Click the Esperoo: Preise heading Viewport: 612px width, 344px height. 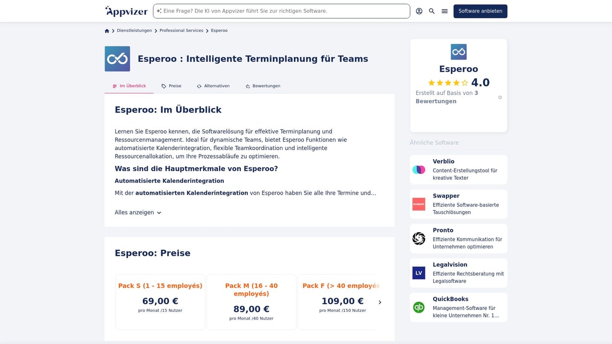click(152, 253)
